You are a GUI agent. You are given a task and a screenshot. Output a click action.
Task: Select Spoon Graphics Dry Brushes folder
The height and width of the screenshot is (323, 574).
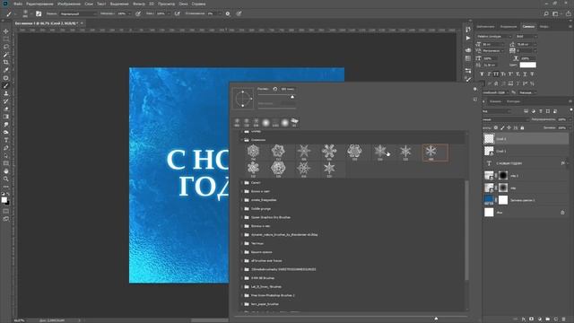point(271,217)
